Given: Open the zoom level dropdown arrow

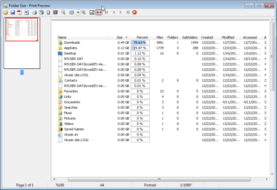Looking at the screenshot, I should (x=78, y=12).
